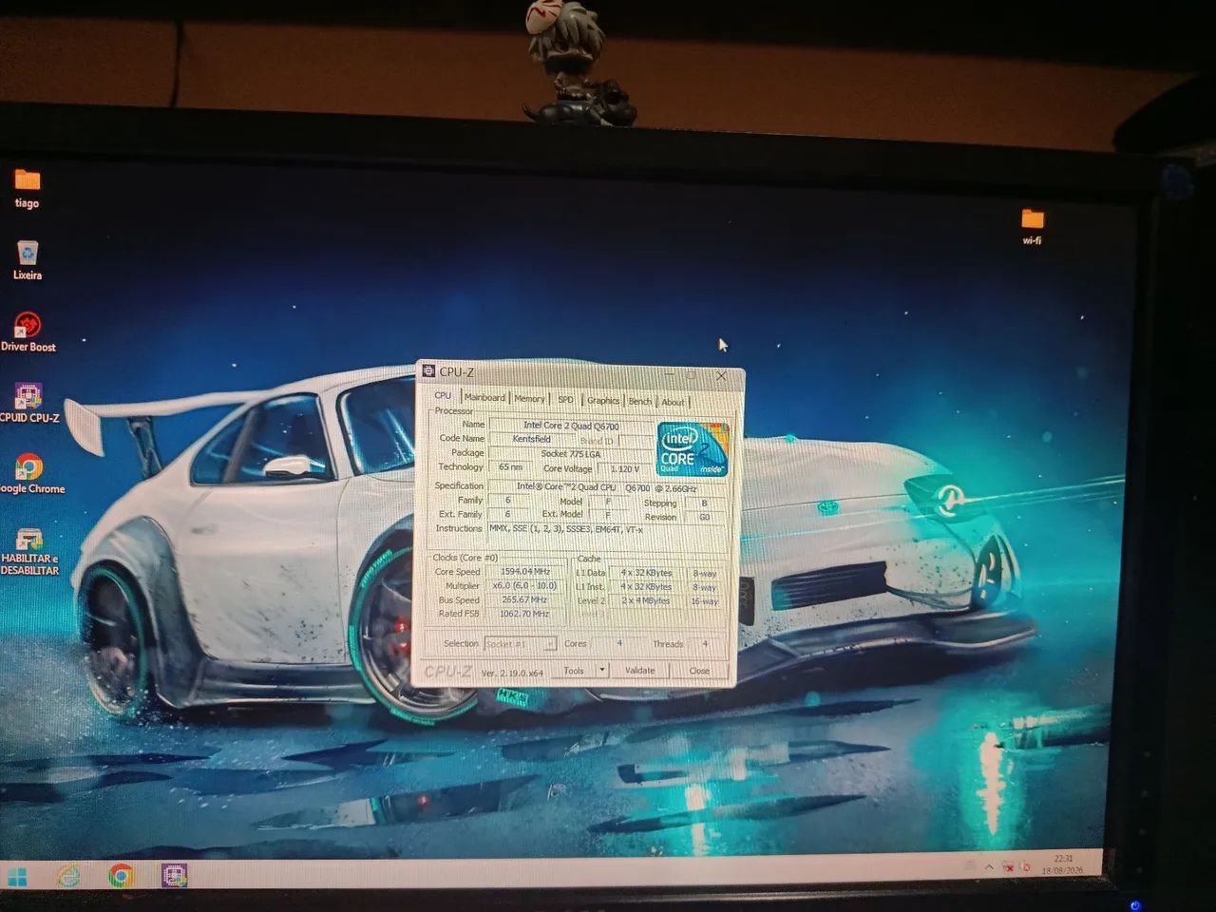1216x912 pixels.
Task: Click the Rated FSB 1062.70 MHz value
Action: coord(525,614)
